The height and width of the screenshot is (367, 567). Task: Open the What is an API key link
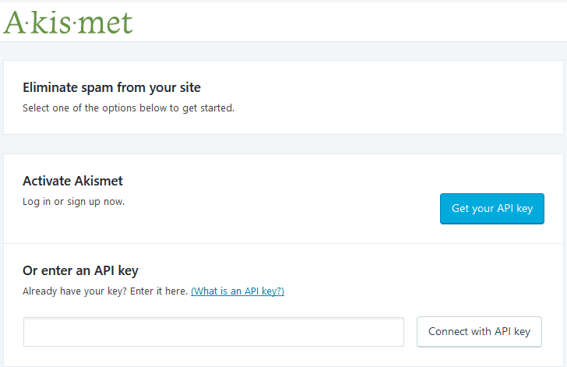[x=238, y=291]
